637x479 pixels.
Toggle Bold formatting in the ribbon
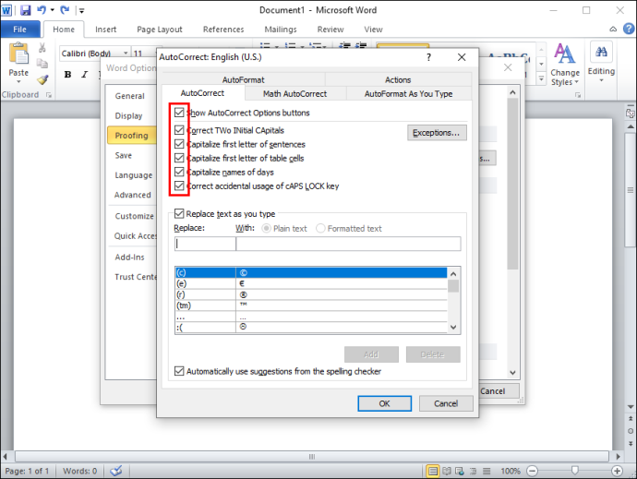tap(67, 75)
